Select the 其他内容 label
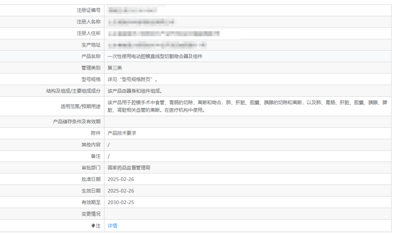Screen dimensions: 393x234 (x=91, y=145)
